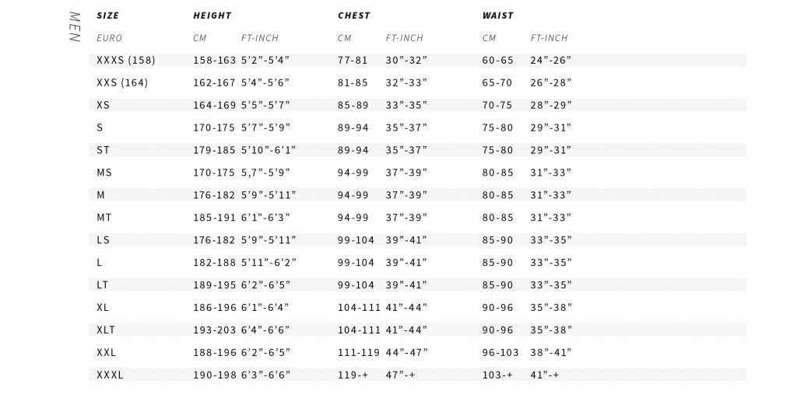Click the HEIGHT column header

tap(212, 16)
